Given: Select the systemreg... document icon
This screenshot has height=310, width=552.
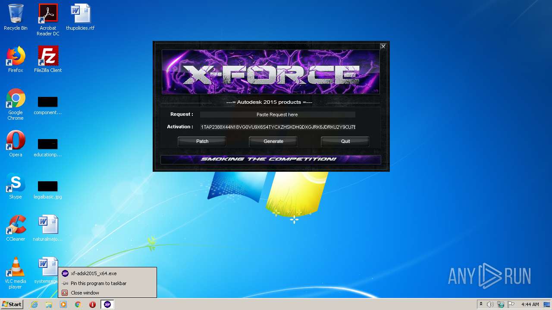Looking at the screenshot, I should pos(47,270).
